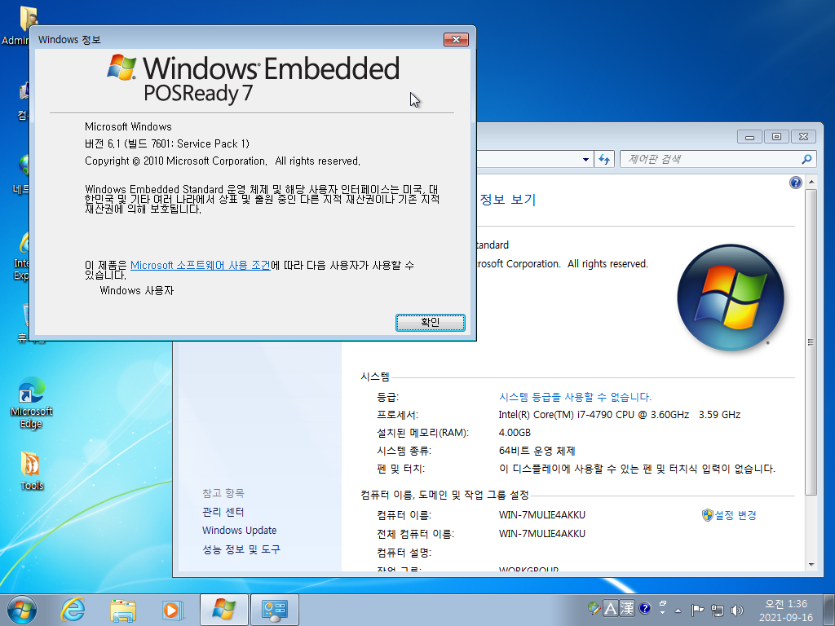The image size is (835, 626).
Task: Open Control Panel help question mark
Action: 796,183
